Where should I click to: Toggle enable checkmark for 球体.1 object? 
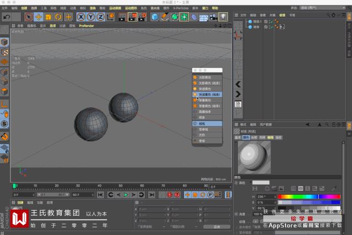[x=271, y=22]
